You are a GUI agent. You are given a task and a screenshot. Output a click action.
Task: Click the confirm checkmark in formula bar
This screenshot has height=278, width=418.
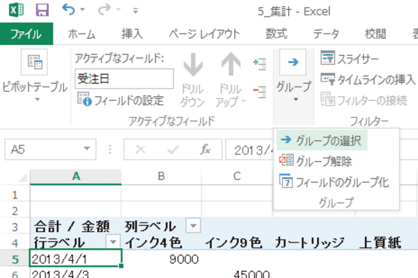pos(173,150)
